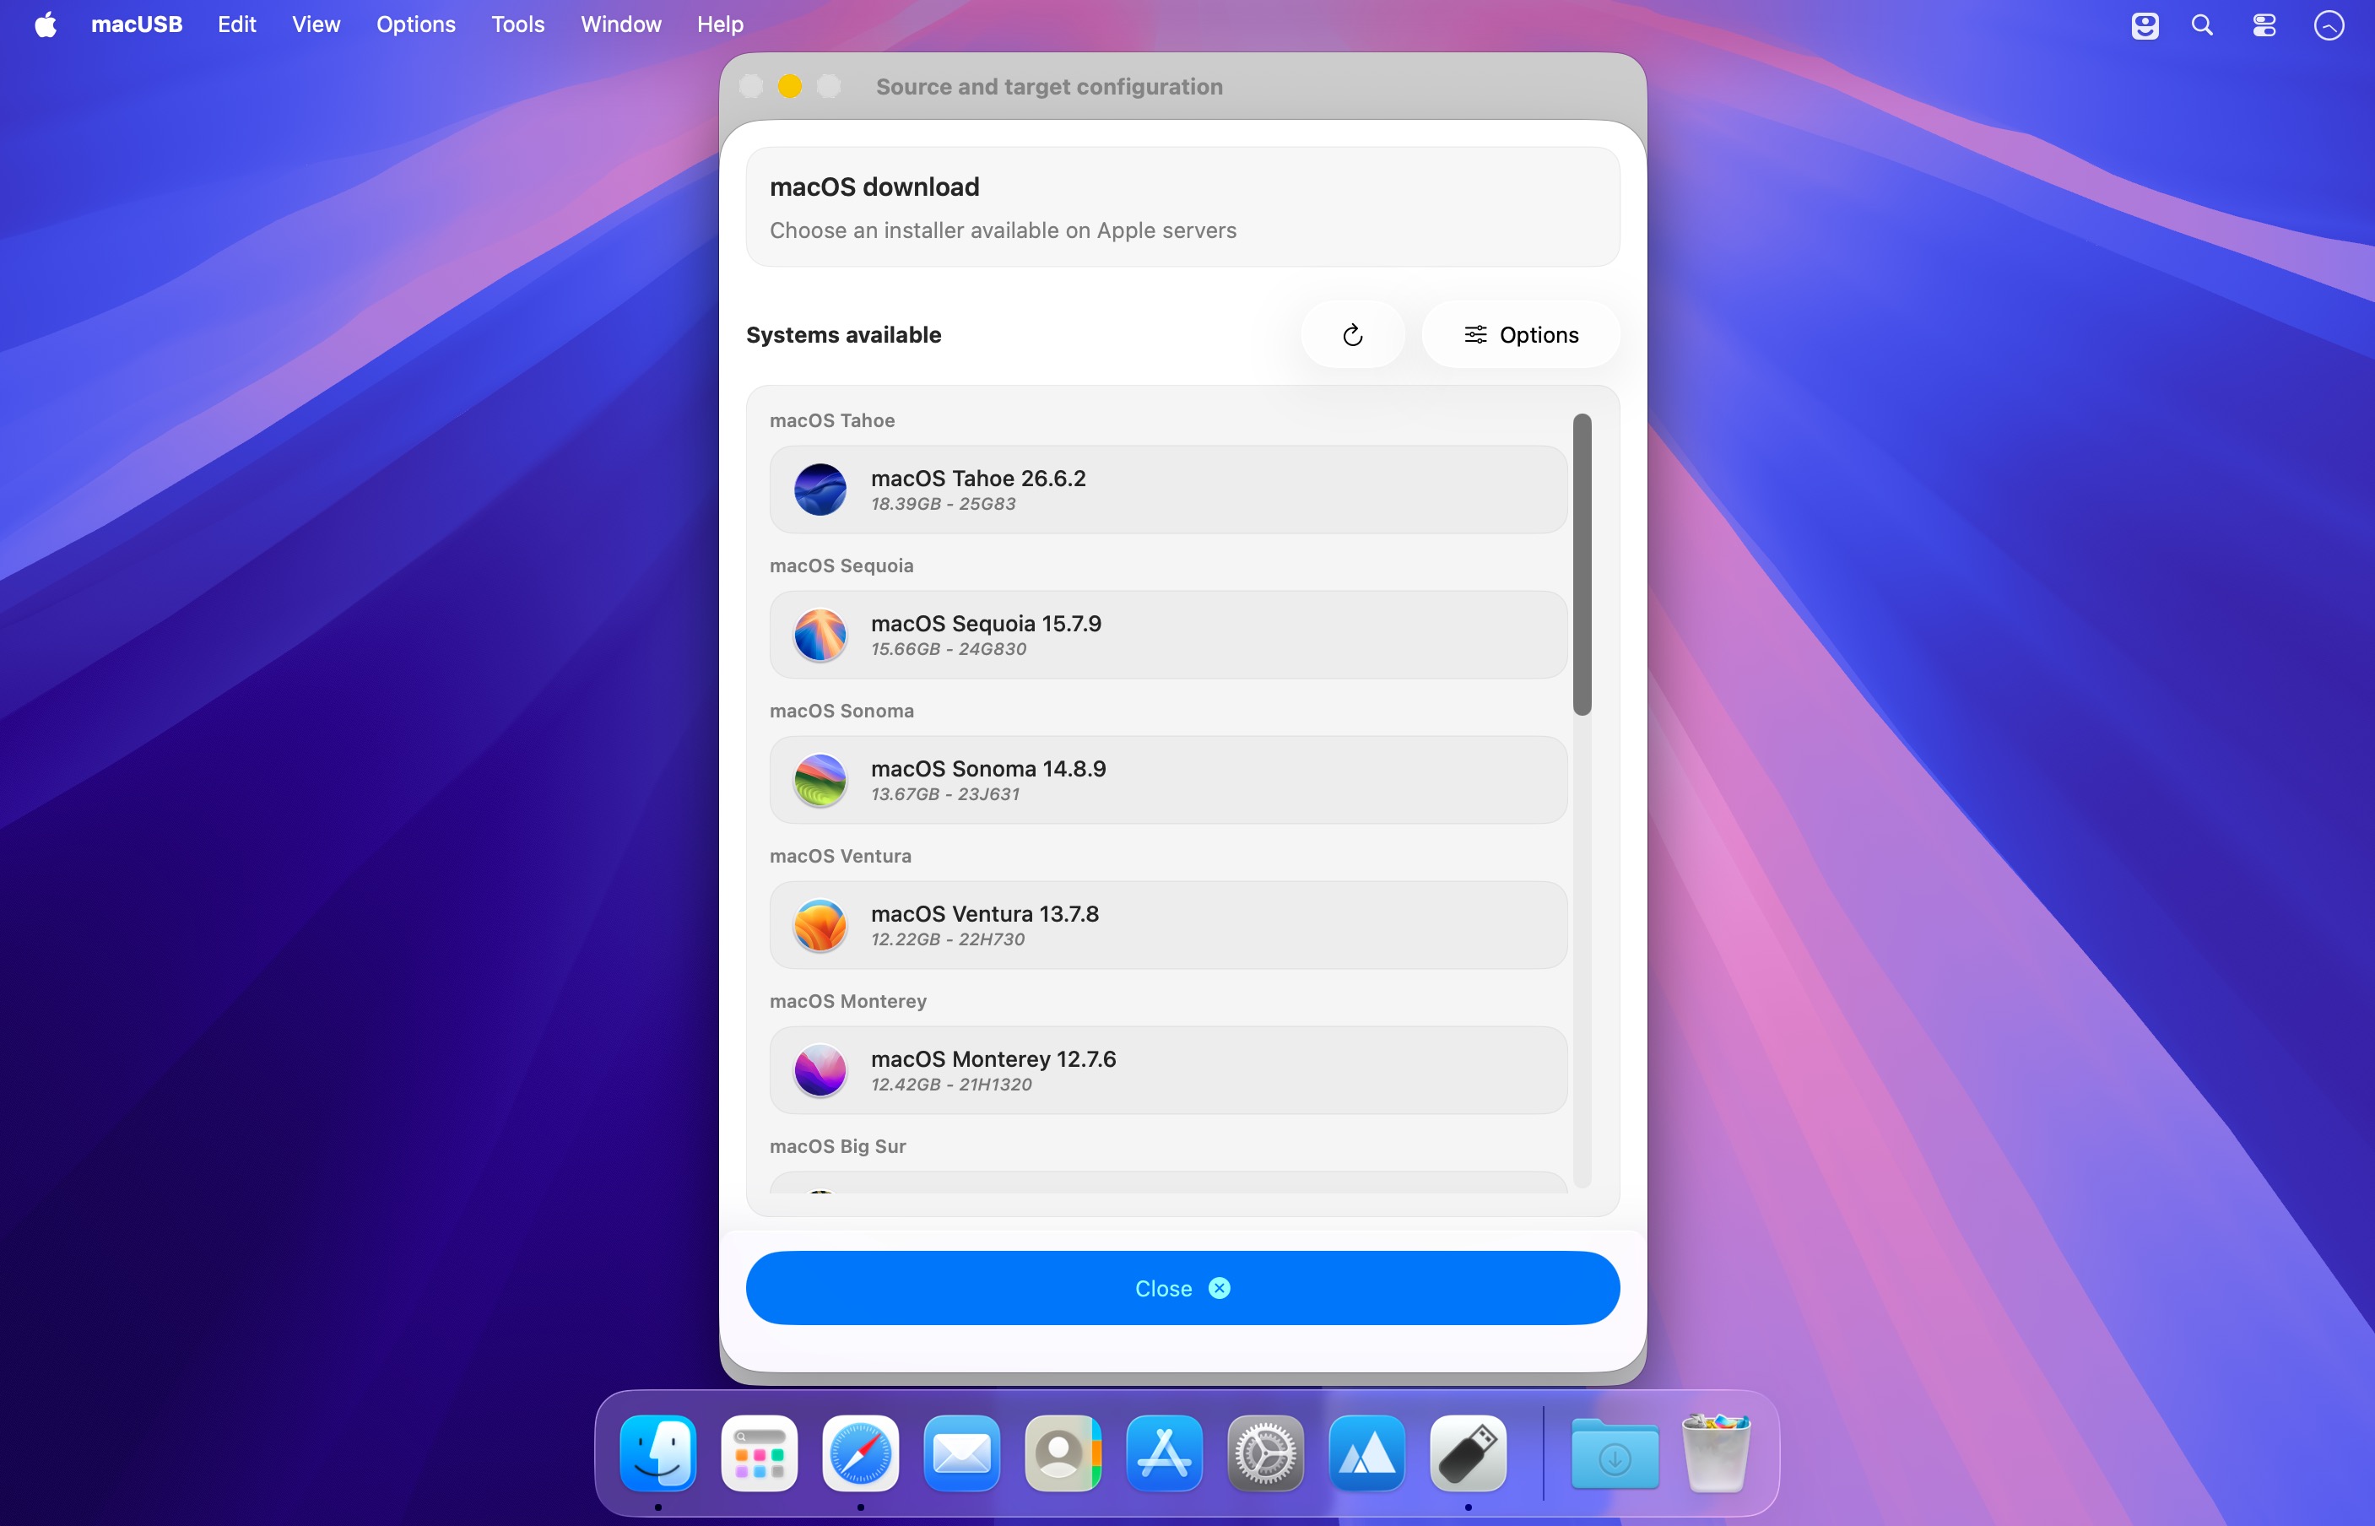Click the macOS Ventura section header

[x=841, y=856]
